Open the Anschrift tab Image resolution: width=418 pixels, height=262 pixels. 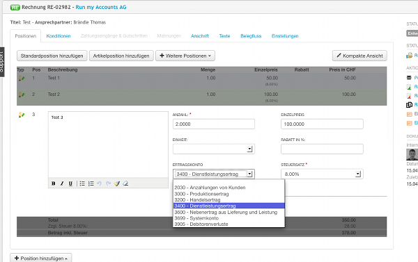[200, 36]
